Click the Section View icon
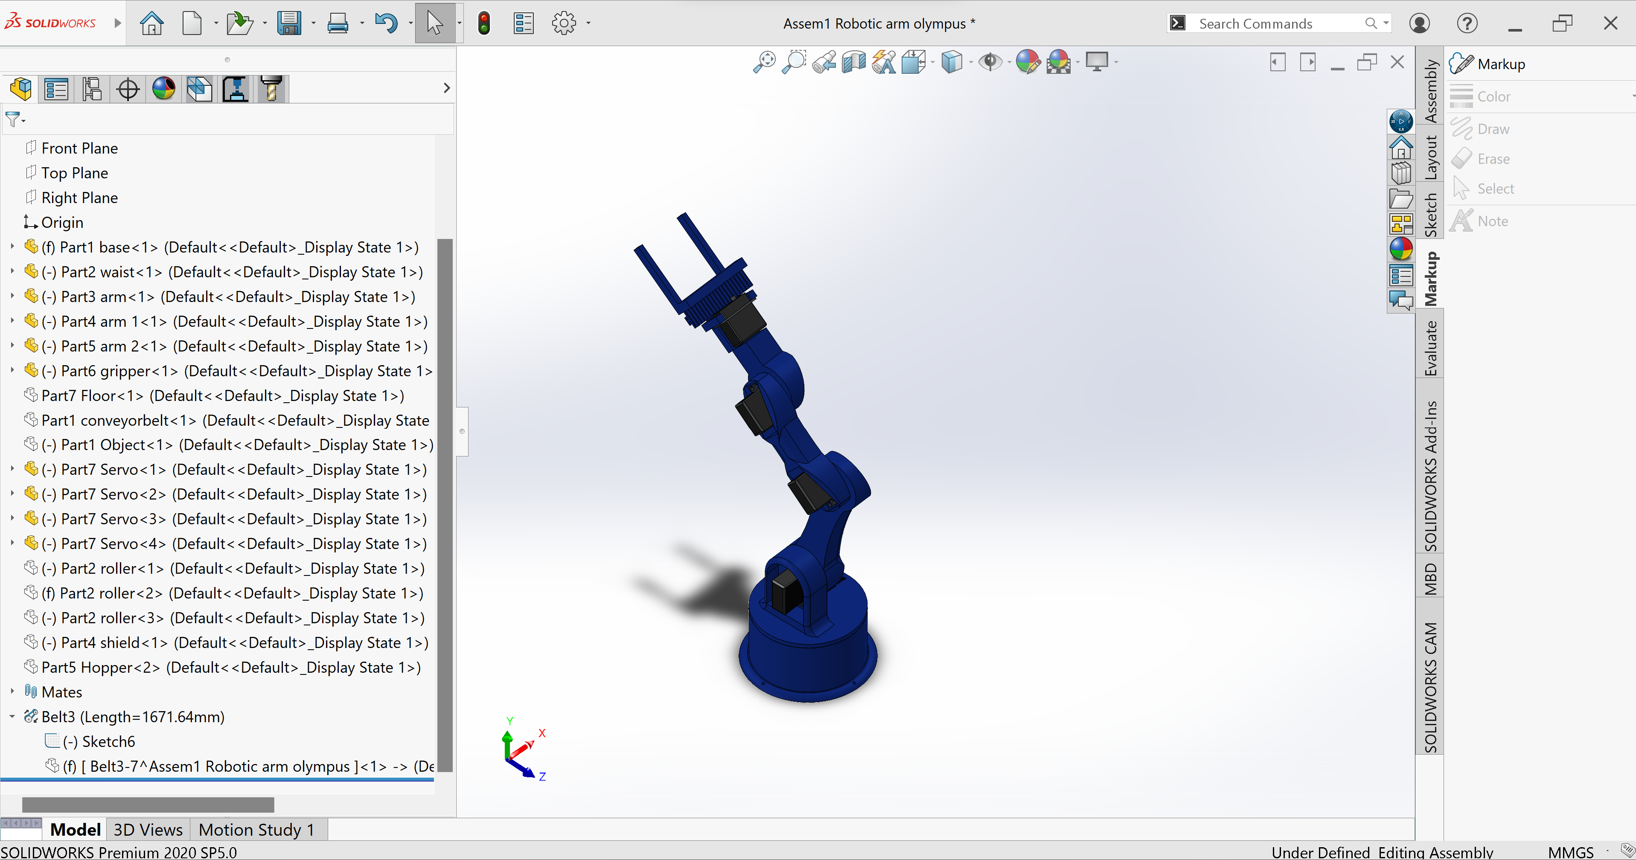This screenshot has width=1636, height=860. (853, 62)
